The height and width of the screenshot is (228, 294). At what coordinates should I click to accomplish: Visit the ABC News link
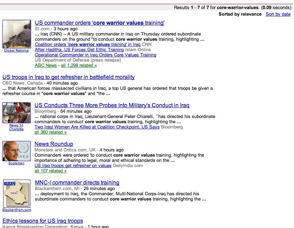click(46, 65)
